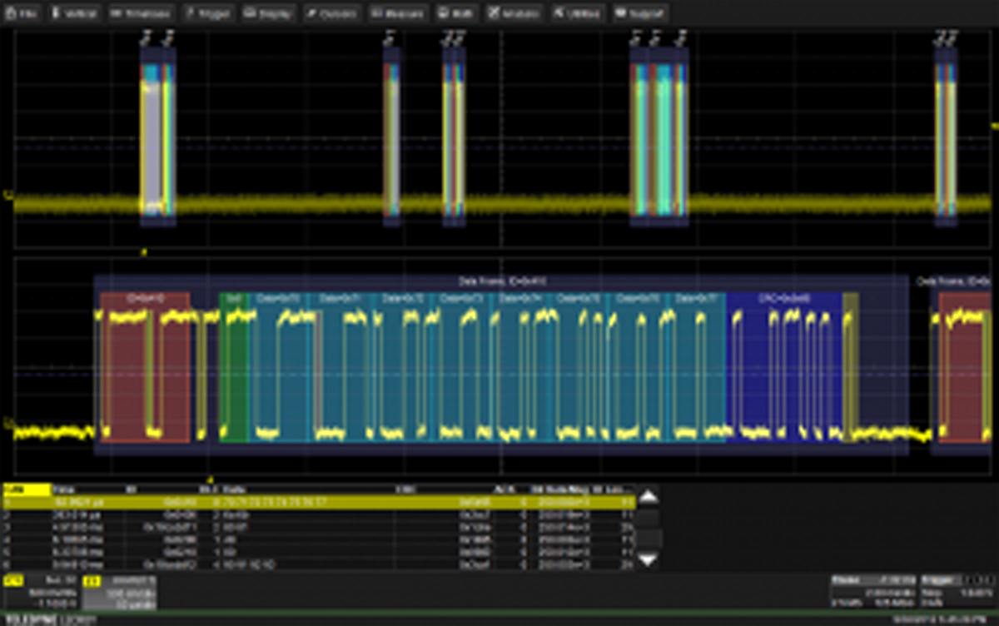Image resolution: width=999 pixels, height=626 pixels.
Task: Open the Z1 zoom descriptor box
Action: pyautogui.click(x=119, y=591)
